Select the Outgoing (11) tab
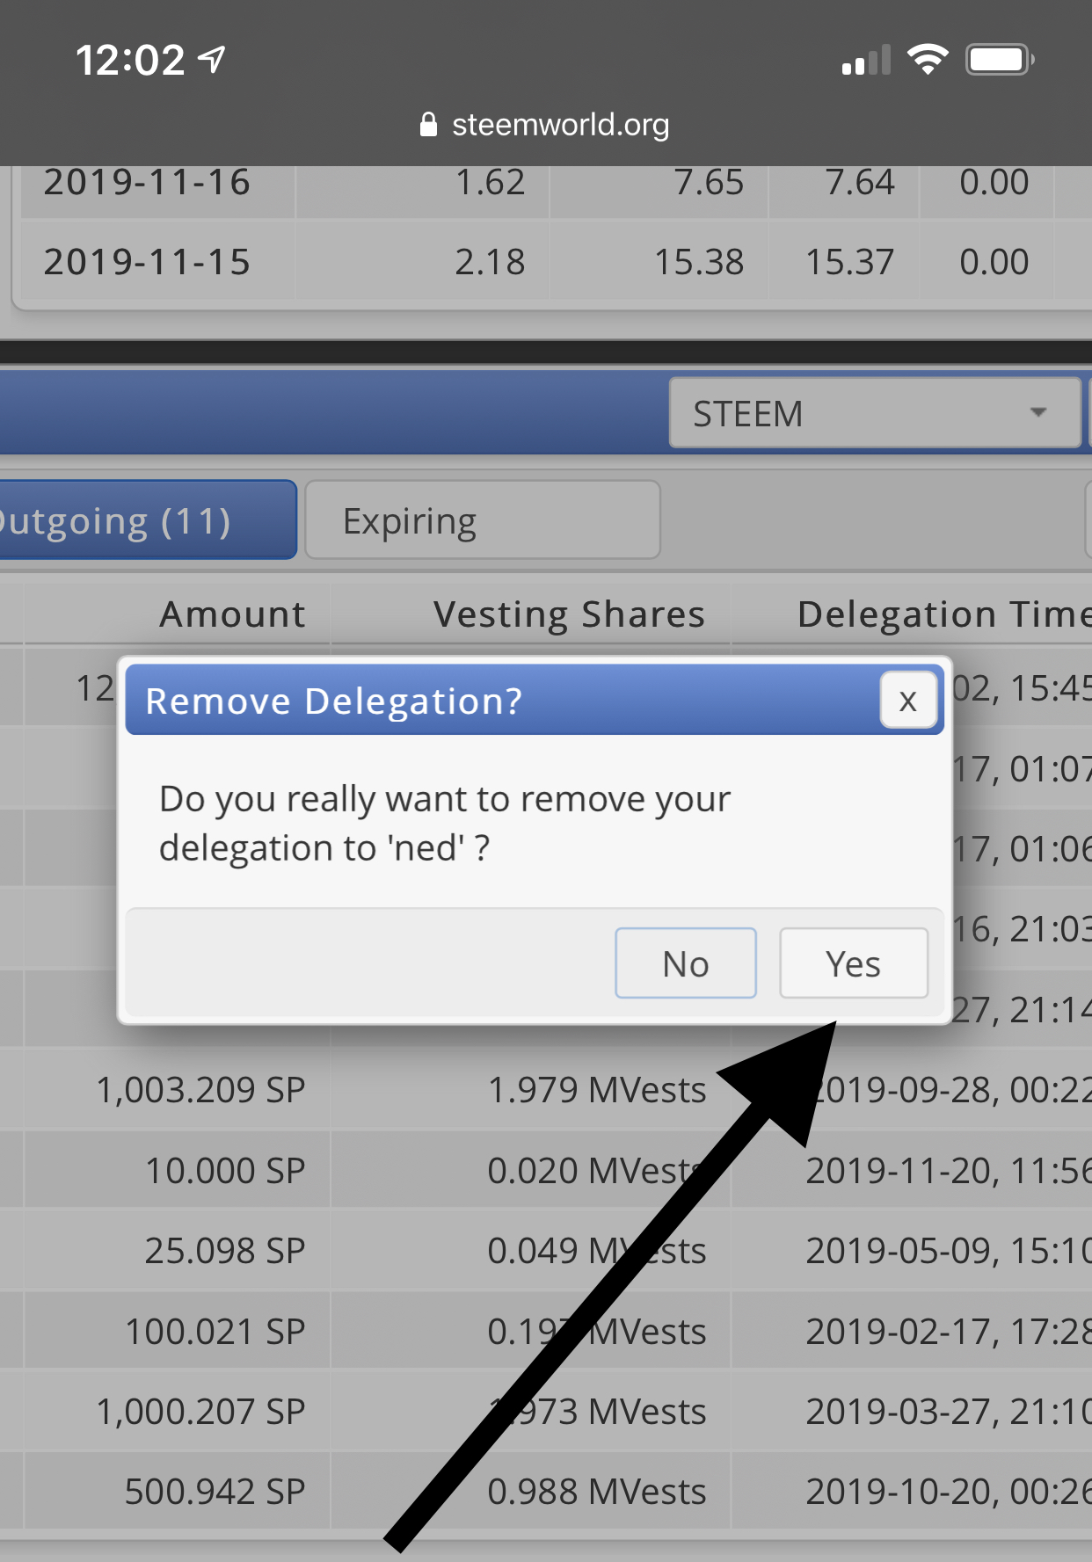The height and width of the screenshot is (1562, 1092). point(146,520)
